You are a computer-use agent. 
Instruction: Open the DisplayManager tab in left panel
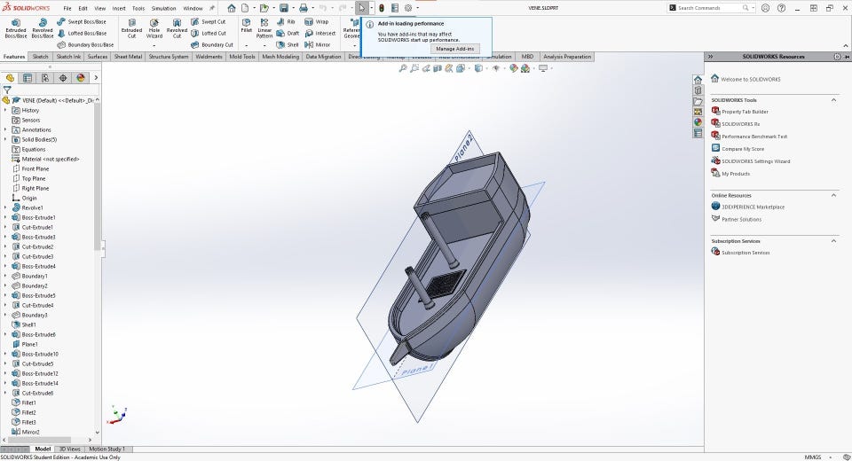[81, 78]
